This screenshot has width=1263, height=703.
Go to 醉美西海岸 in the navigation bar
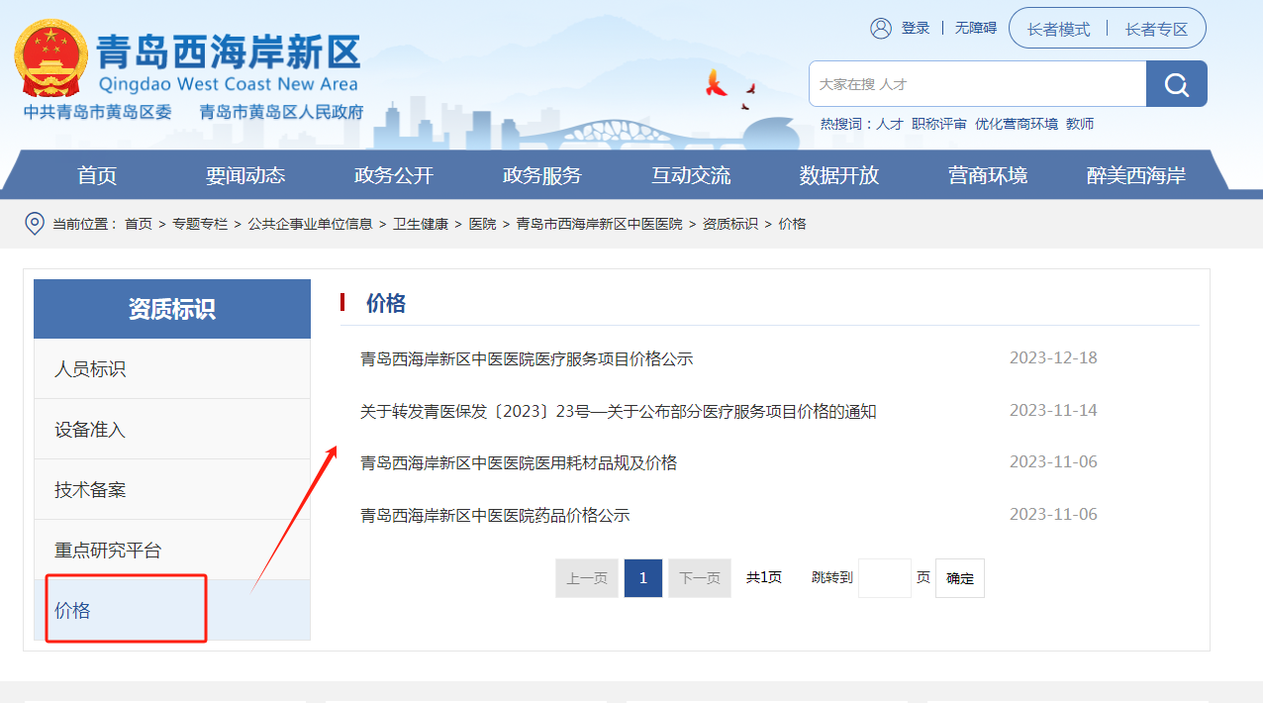pyautogui.click(x=1135, y=175)
